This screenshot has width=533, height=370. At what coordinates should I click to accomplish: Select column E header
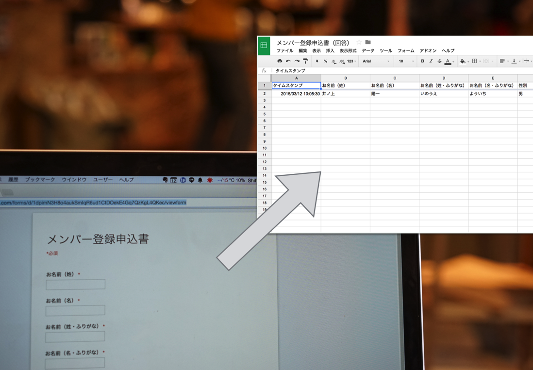(493, 78)
